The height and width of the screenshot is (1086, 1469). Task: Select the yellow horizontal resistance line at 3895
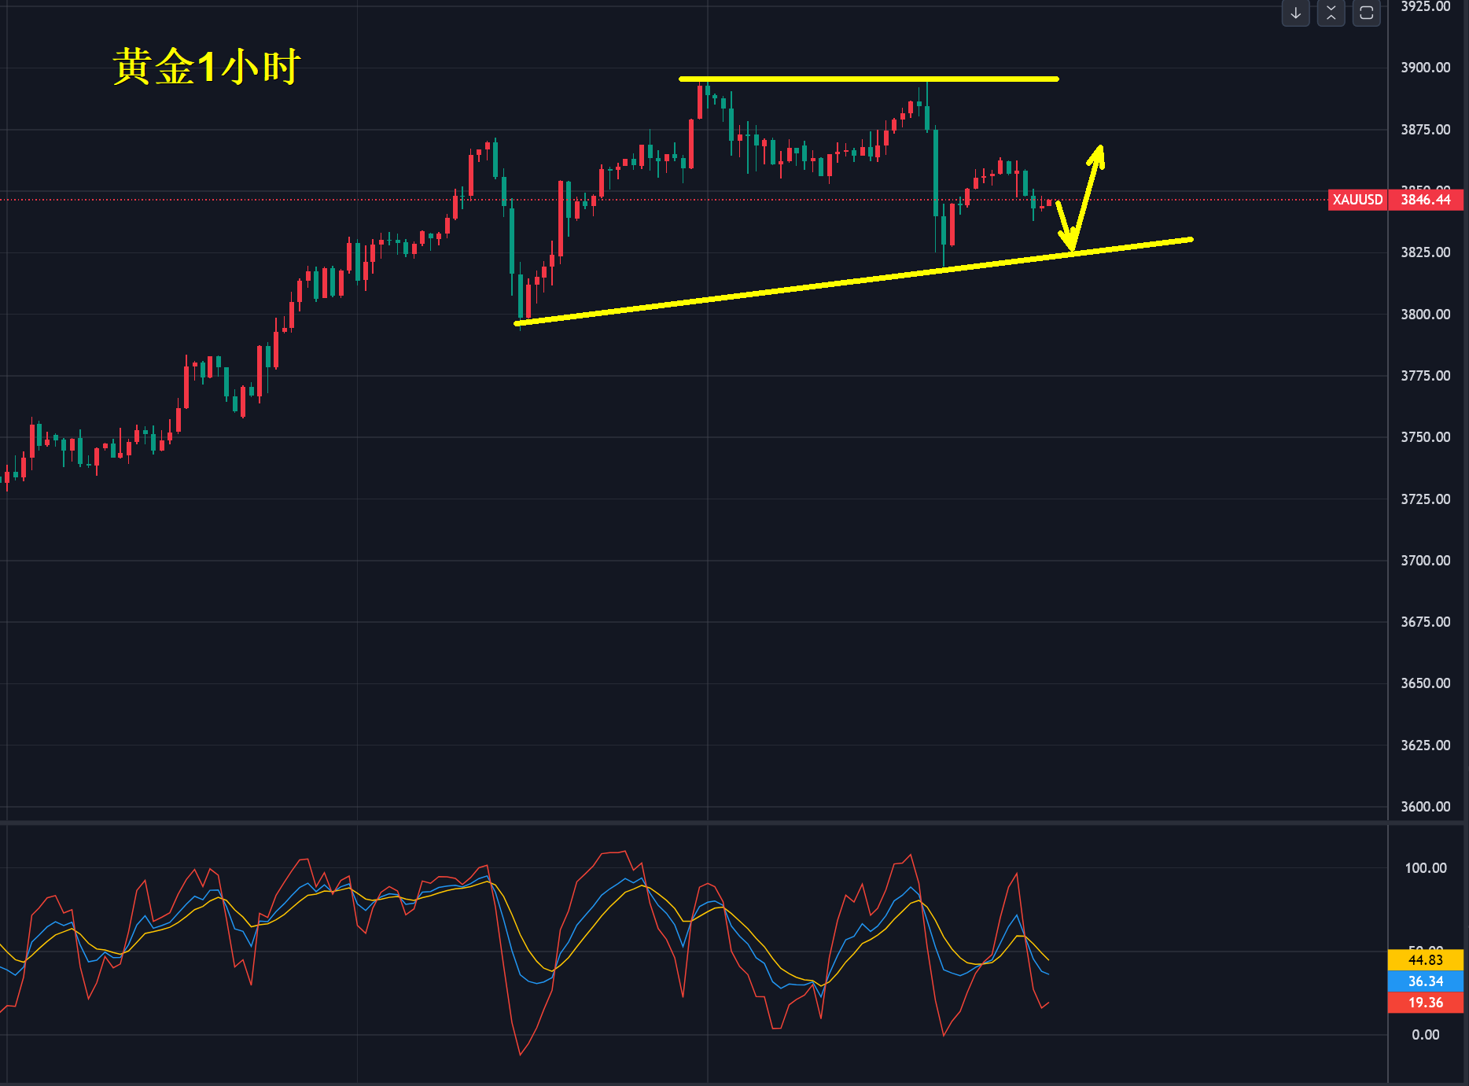[868, 79]
